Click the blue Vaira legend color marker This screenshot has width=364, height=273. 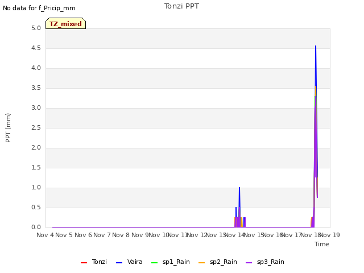click(119, 263)
